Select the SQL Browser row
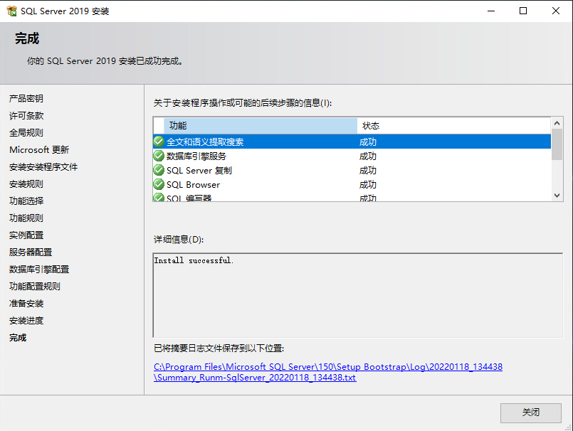Image resolution: width=573 pixels, height=431 pixels. [352, 184]
